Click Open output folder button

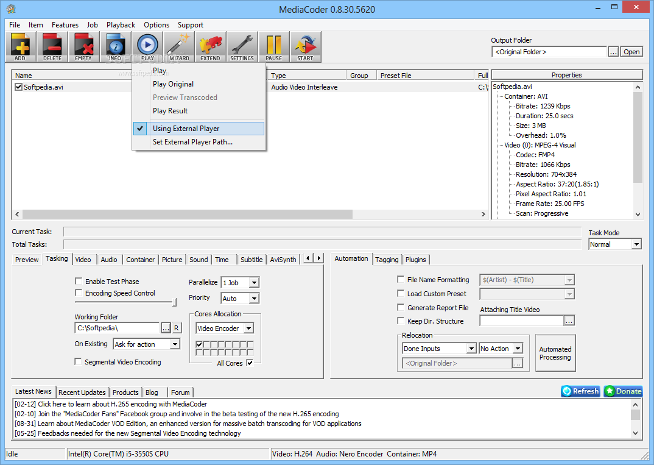[x=631, y=52]
